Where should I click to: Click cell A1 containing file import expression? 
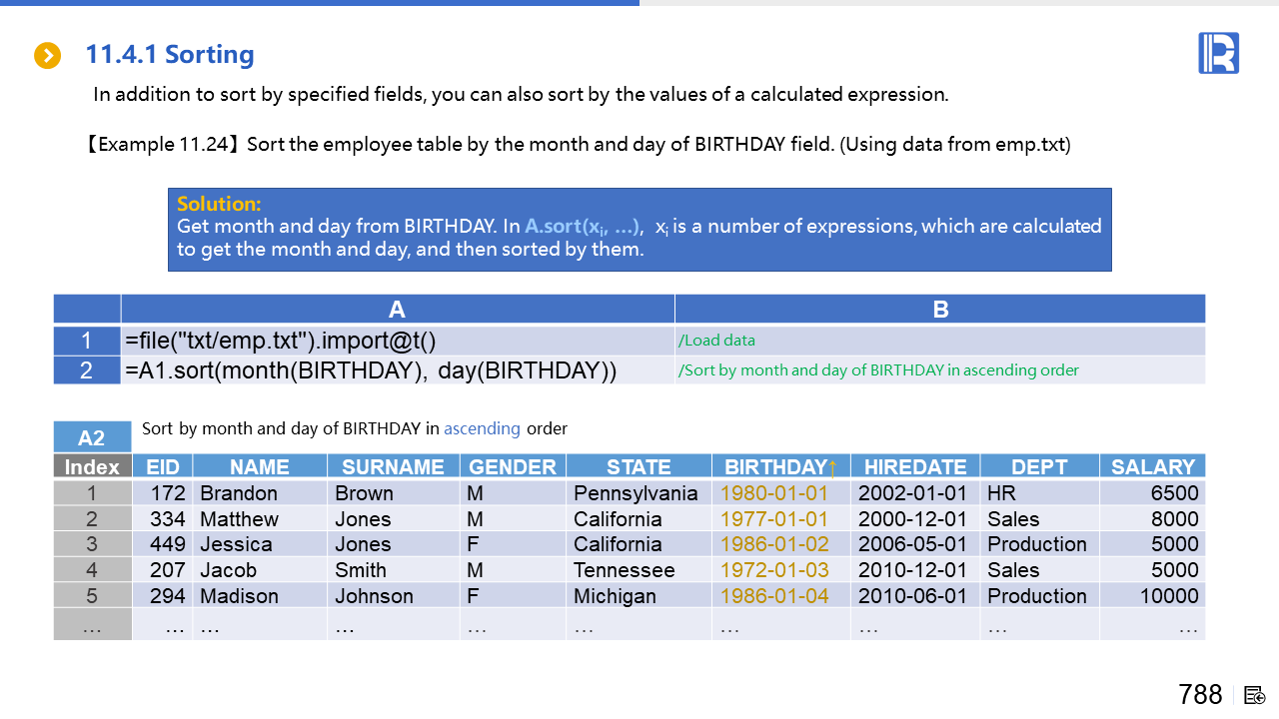click(397, 341)
